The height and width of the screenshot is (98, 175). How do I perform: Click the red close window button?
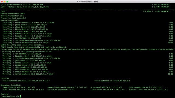click(x=2, y=2)
